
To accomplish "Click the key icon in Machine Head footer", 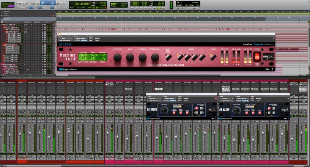I will (x=268, y=69).
